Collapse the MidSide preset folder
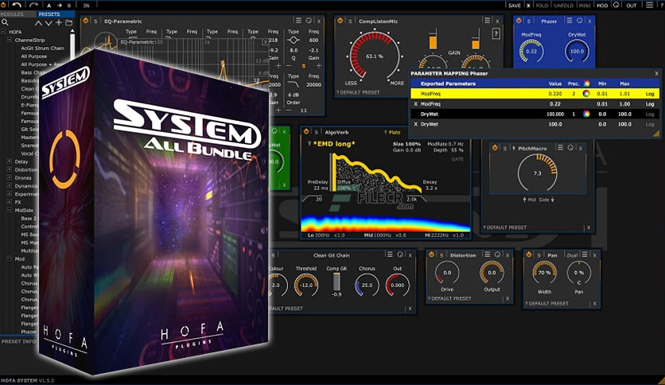665x385 pixels. coord(10,210)
